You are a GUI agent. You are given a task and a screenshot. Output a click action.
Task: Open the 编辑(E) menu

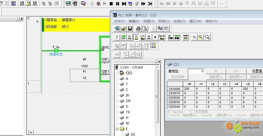(134, 21)
